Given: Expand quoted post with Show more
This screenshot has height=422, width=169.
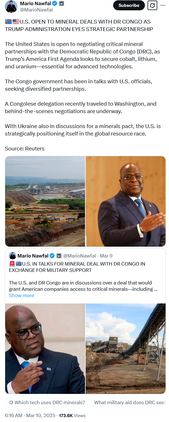Looking at the screenshot, I should [21, 295].
